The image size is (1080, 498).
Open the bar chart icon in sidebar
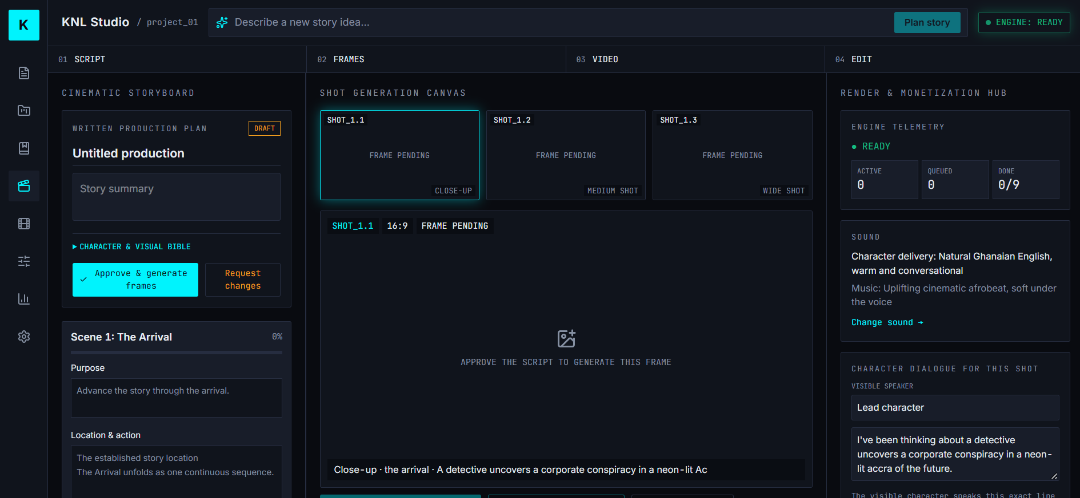click(x=24, y=299)
